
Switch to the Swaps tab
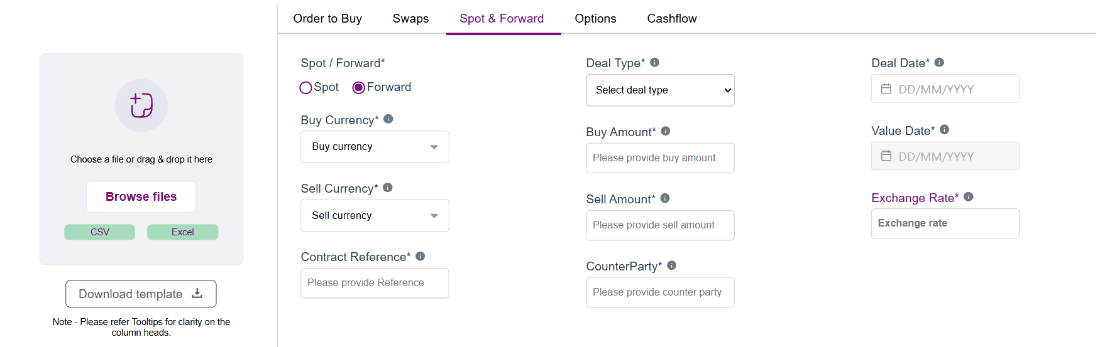pyautogui.click(x=410, y=19)
